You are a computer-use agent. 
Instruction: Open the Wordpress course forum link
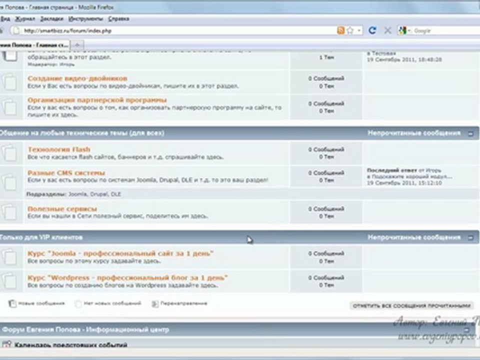click(127, 277)
